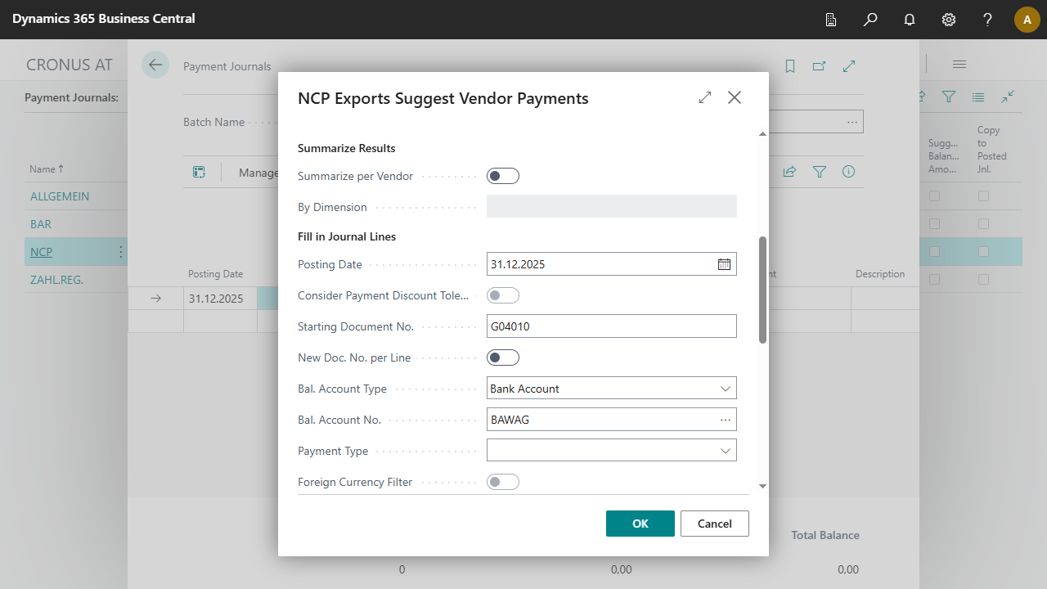Viewport: 1047px width, 589px height.
Task: Click the analysis mode icon beside Manage
Action: point(199,172)
